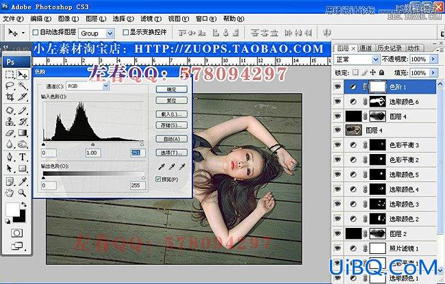This screenshot has width=445, height=284.
Task: Click the 选项(T)... button
Action: pyautogui.click(x=171, y=153)
